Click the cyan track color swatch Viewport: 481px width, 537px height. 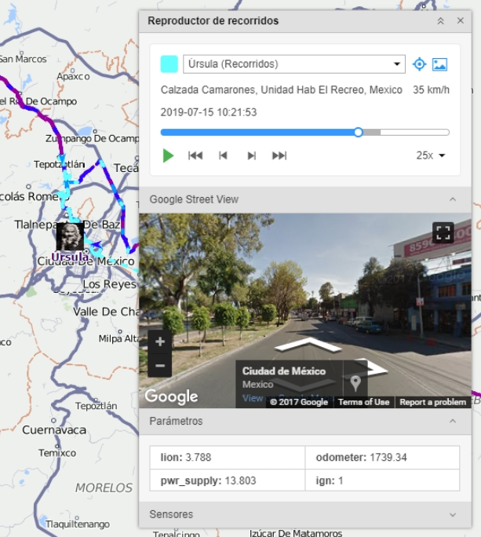pyautogui.click(x=169, y=64)
